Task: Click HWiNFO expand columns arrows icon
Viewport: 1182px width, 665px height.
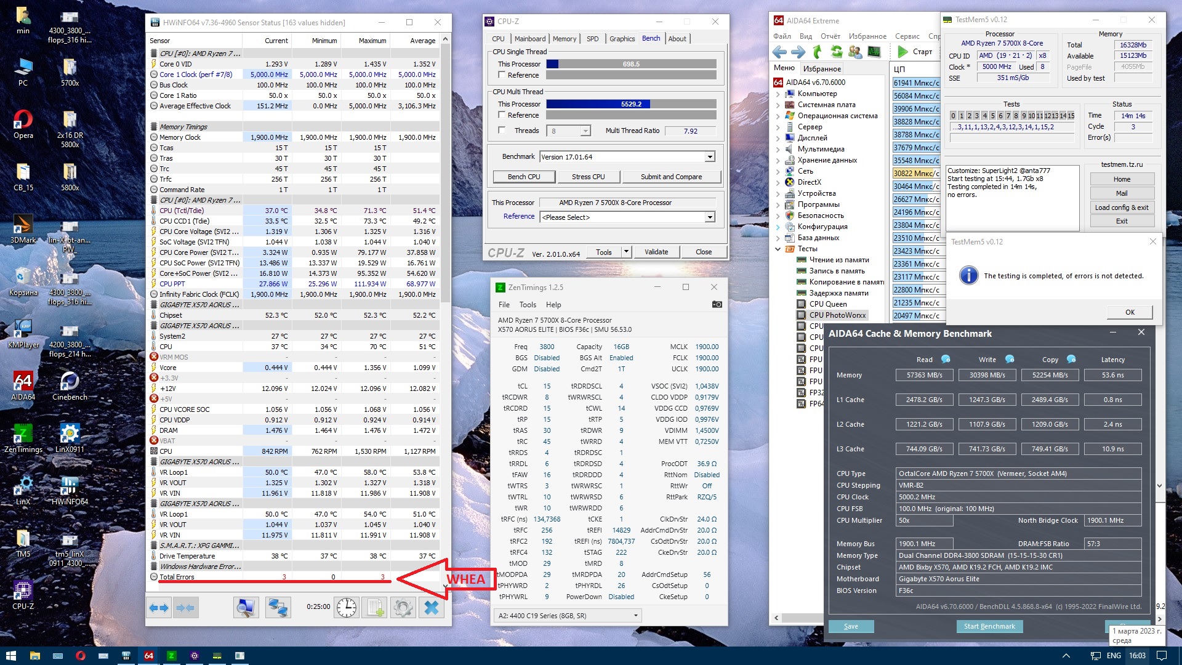Action: click(x=159, y=607)
